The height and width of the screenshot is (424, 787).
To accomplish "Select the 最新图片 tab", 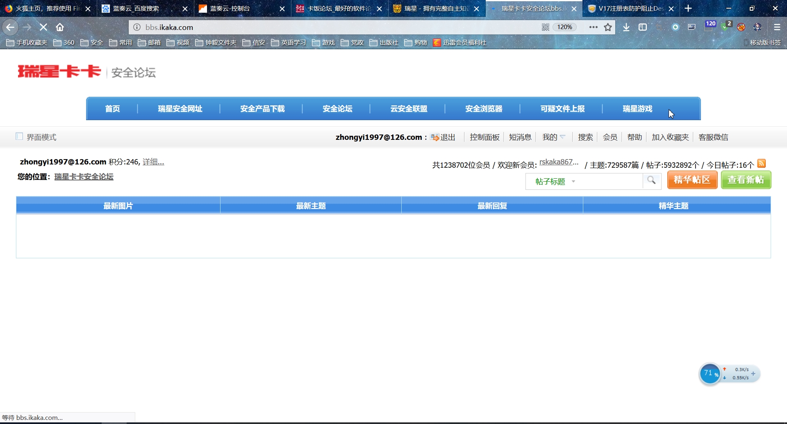I will click(x=118, y=205).
